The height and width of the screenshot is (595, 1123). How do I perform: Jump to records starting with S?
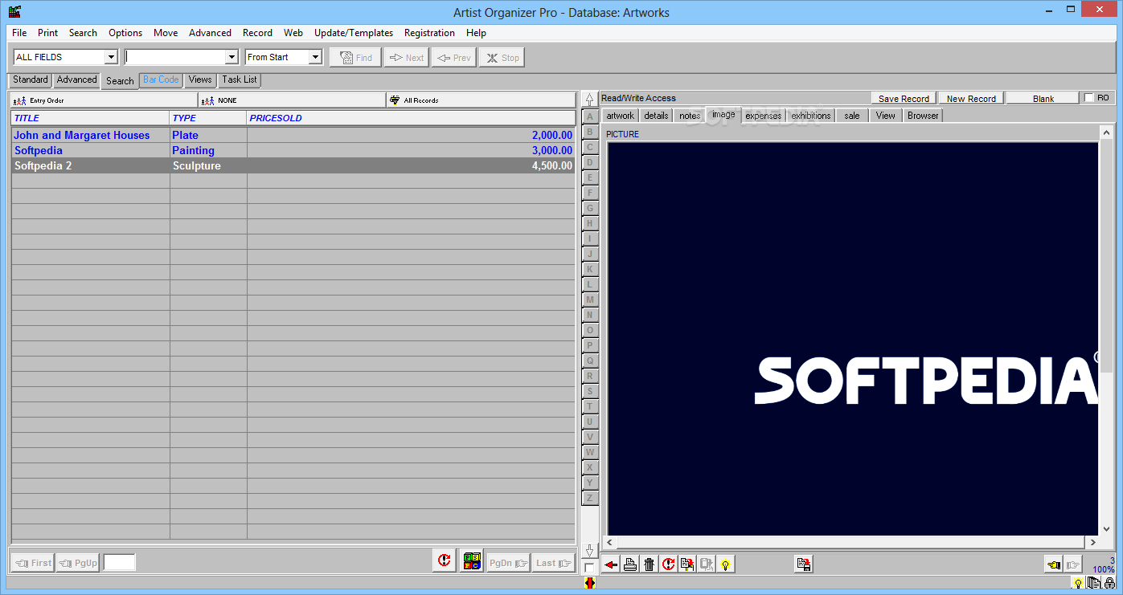point(589,391)
